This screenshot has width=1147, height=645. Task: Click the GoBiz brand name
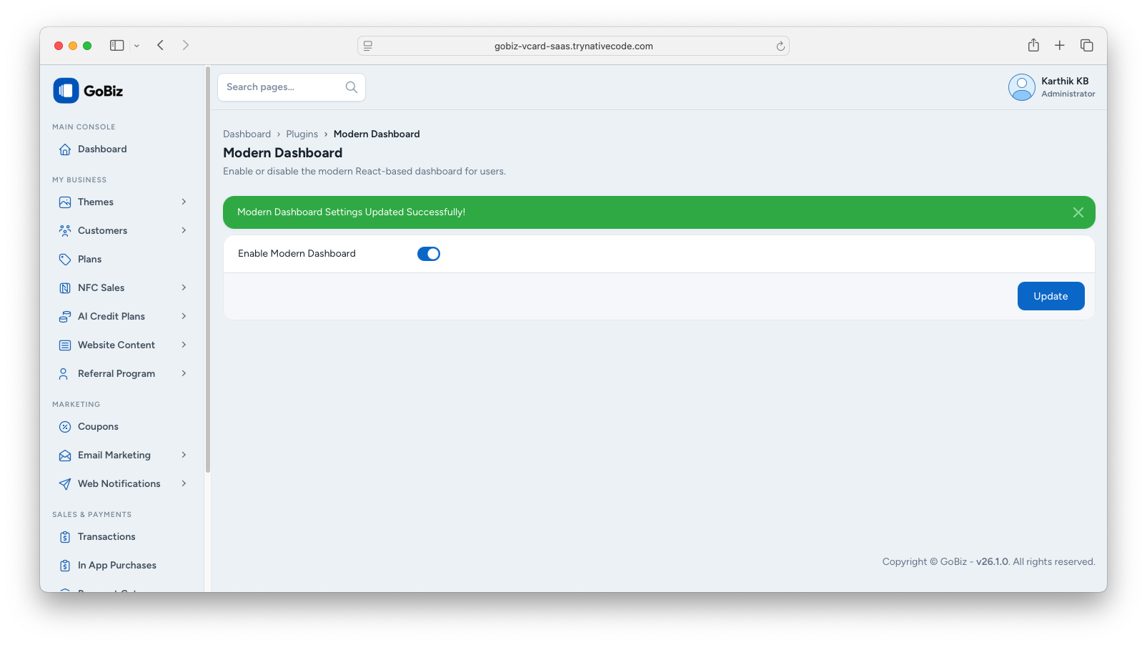(x=103, y=91)
